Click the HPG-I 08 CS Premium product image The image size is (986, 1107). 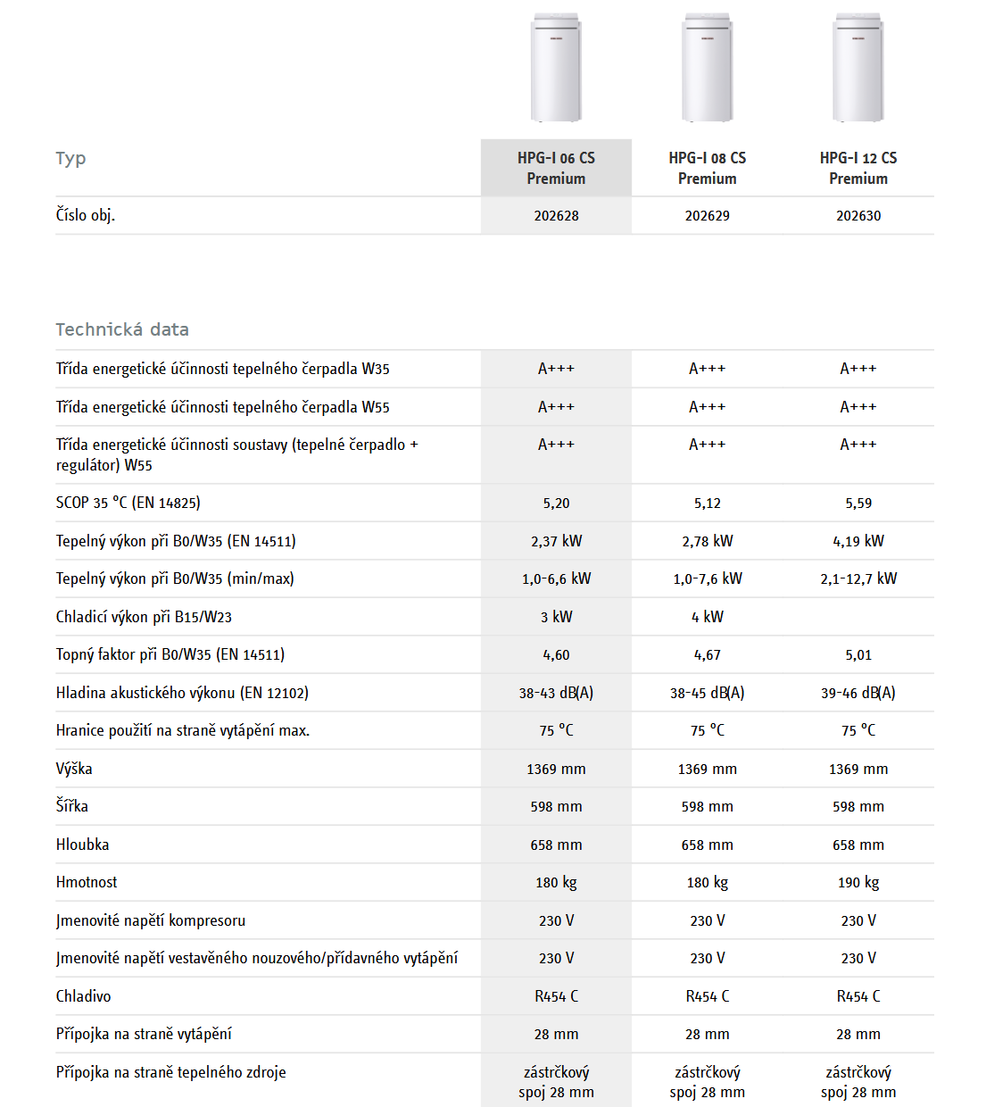coord(707,68)
